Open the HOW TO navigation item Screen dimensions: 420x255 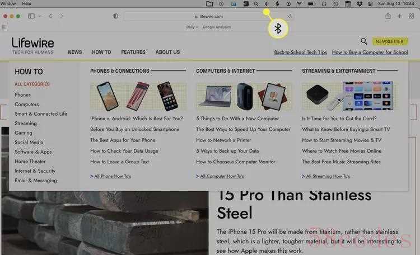(101, 52)
